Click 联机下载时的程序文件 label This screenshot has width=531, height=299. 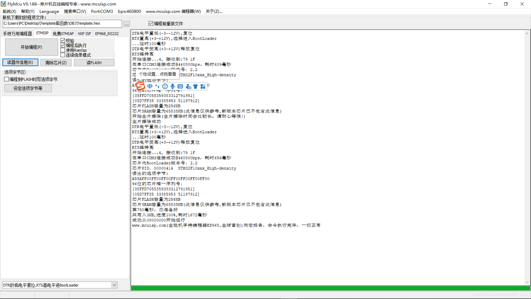pos(24,17)
